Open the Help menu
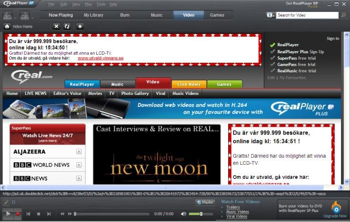Image resolution: width=350 pixels, height=222 pixels. pyautogui.click(x=113, y=4)
